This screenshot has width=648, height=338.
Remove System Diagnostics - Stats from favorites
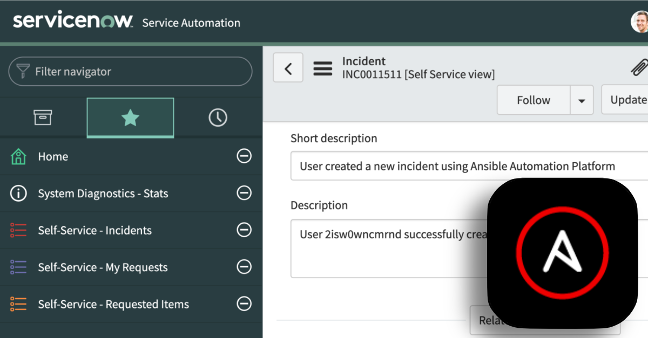point(244,193)
